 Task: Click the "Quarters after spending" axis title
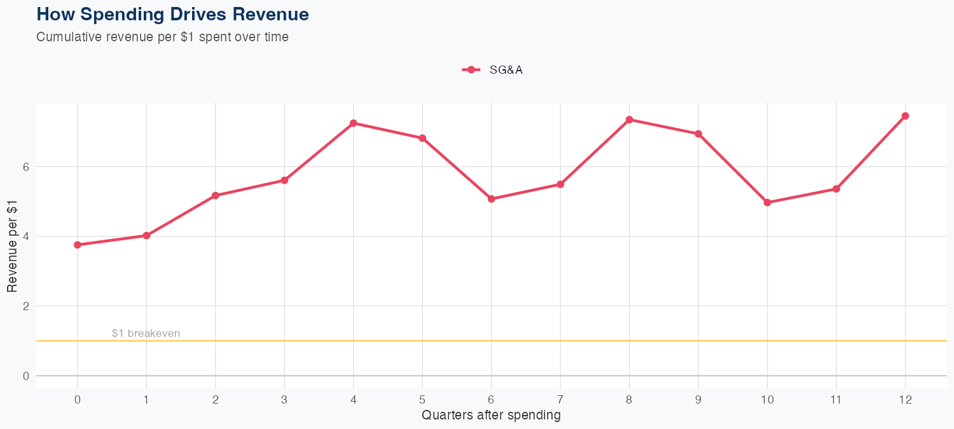(491, 416)
